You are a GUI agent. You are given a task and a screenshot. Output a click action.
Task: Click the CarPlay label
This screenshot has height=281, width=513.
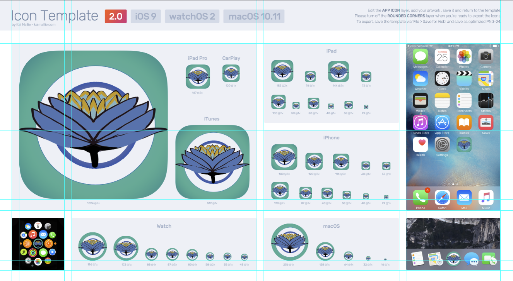click(231, 58)
